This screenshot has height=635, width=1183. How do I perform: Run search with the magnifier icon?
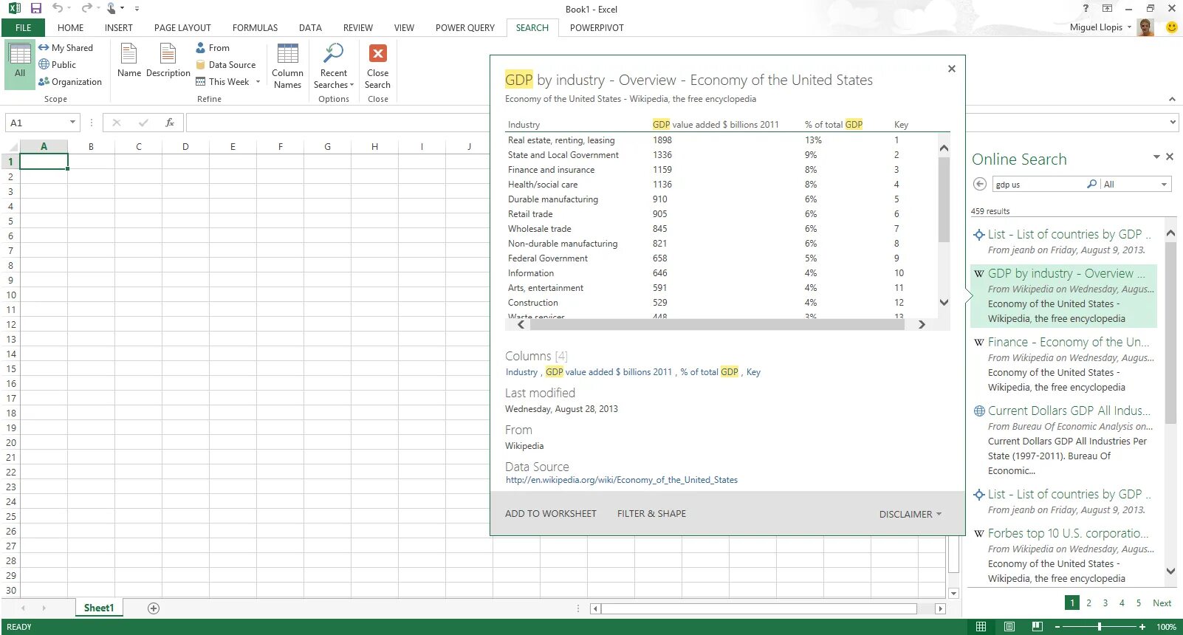1092,184
